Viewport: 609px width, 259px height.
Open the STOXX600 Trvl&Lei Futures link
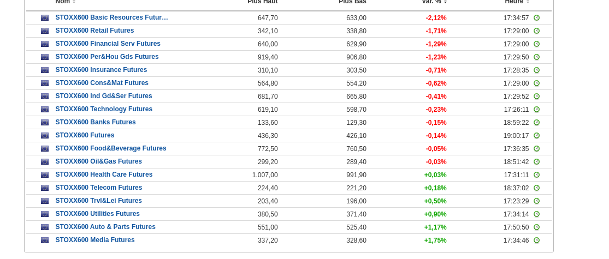[98, 201]
